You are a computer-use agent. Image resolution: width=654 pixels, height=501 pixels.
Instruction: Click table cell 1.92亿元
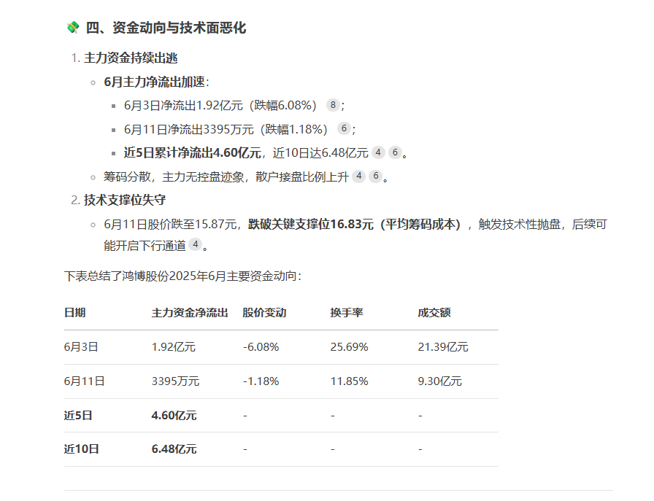click(x=174, y=347)
